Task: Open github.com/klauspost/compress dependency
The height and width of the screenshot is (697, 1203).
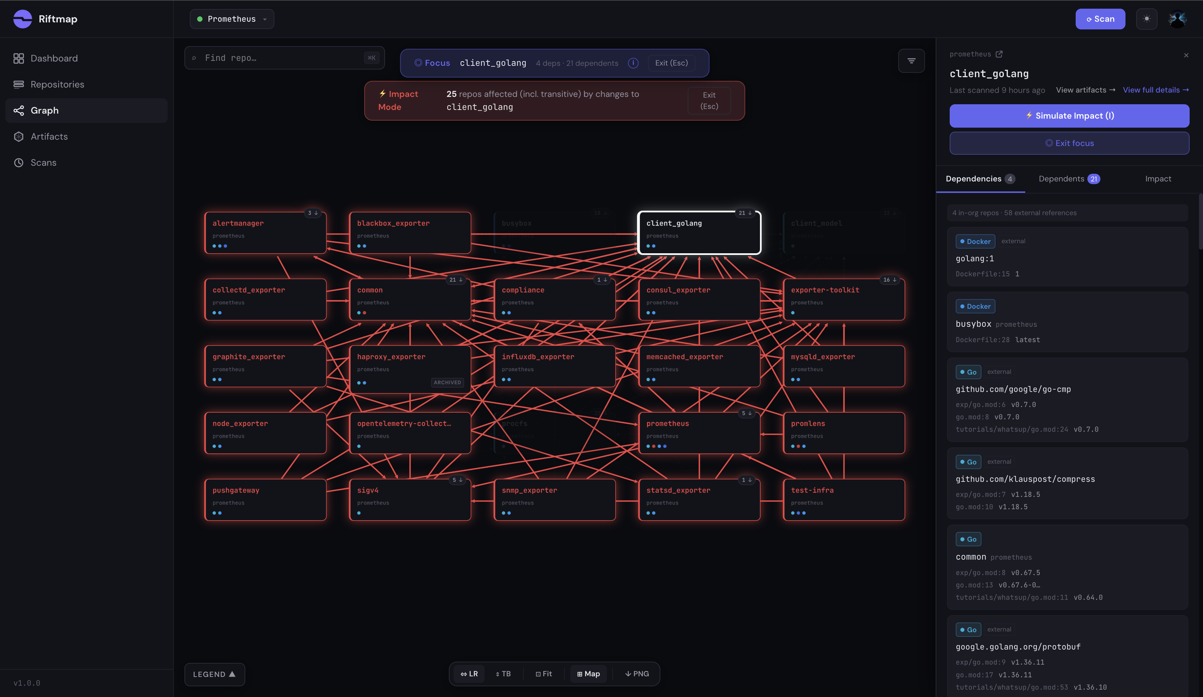Action: click(x=1067, y=483)
